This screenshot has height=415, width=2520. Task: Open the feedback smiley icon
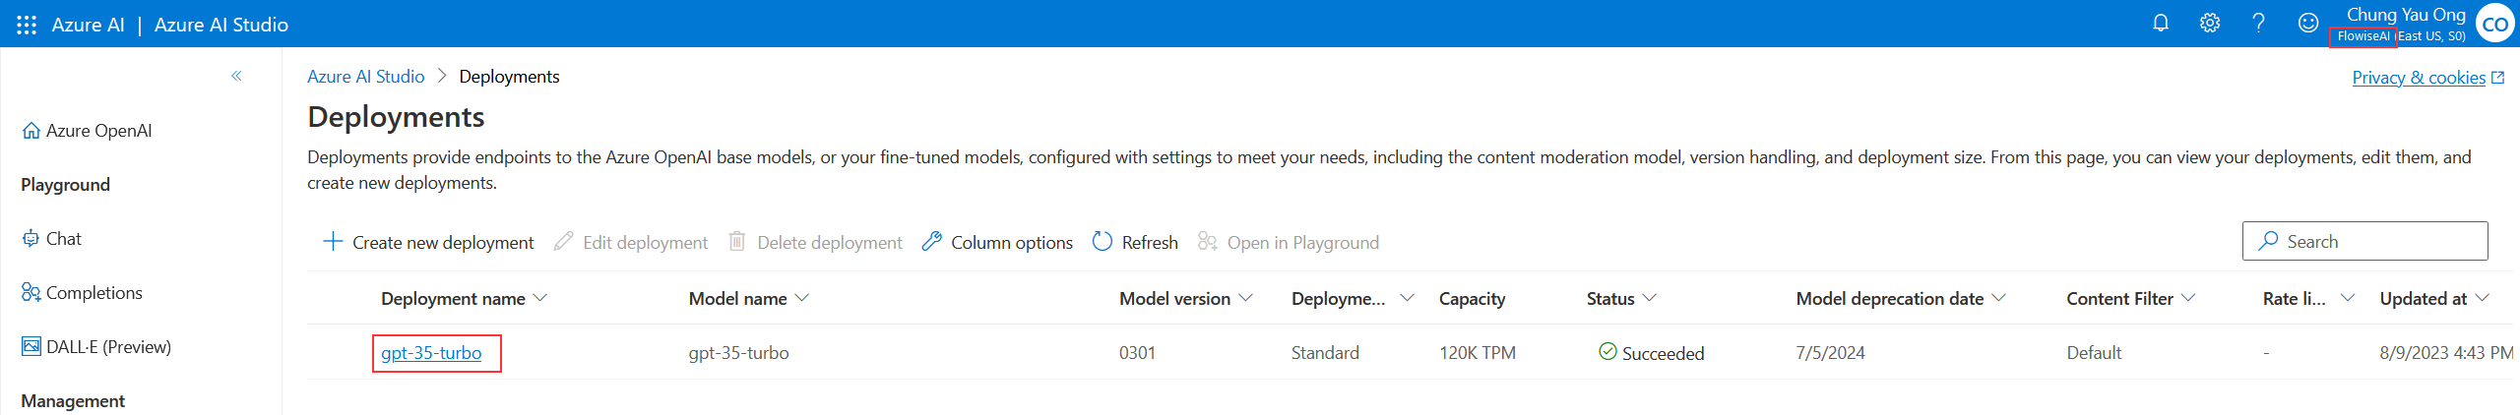tap(2308, 24)
